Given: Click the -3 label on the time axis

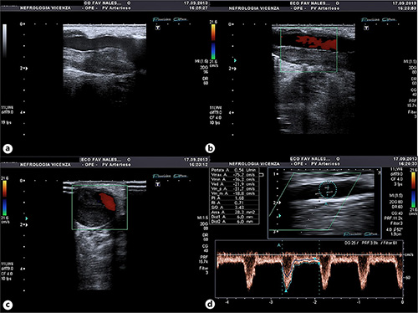Looking at the screenshot, I should 271,302.
